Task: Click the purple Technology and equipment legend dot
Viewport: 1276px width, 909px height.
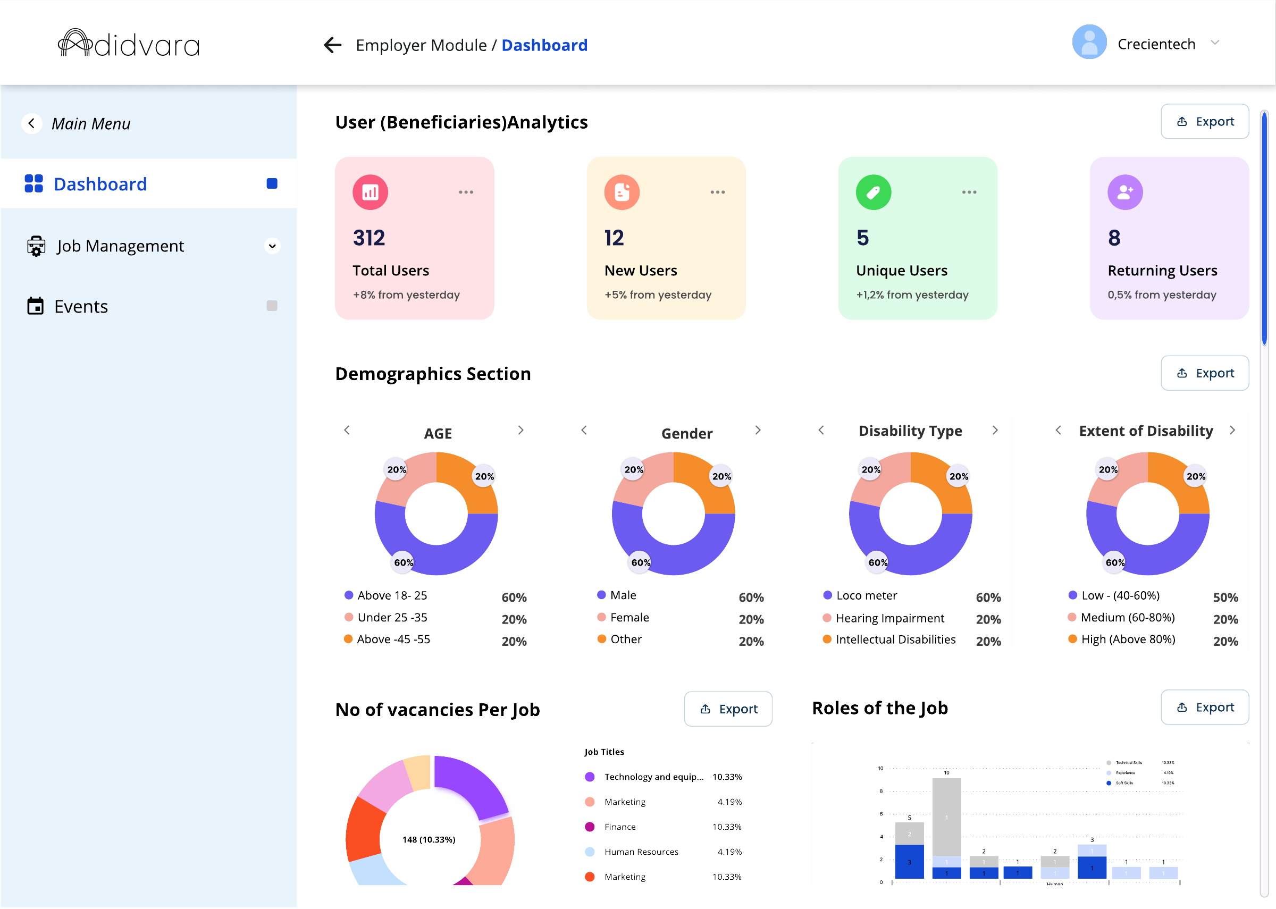Action: [589, 777]
